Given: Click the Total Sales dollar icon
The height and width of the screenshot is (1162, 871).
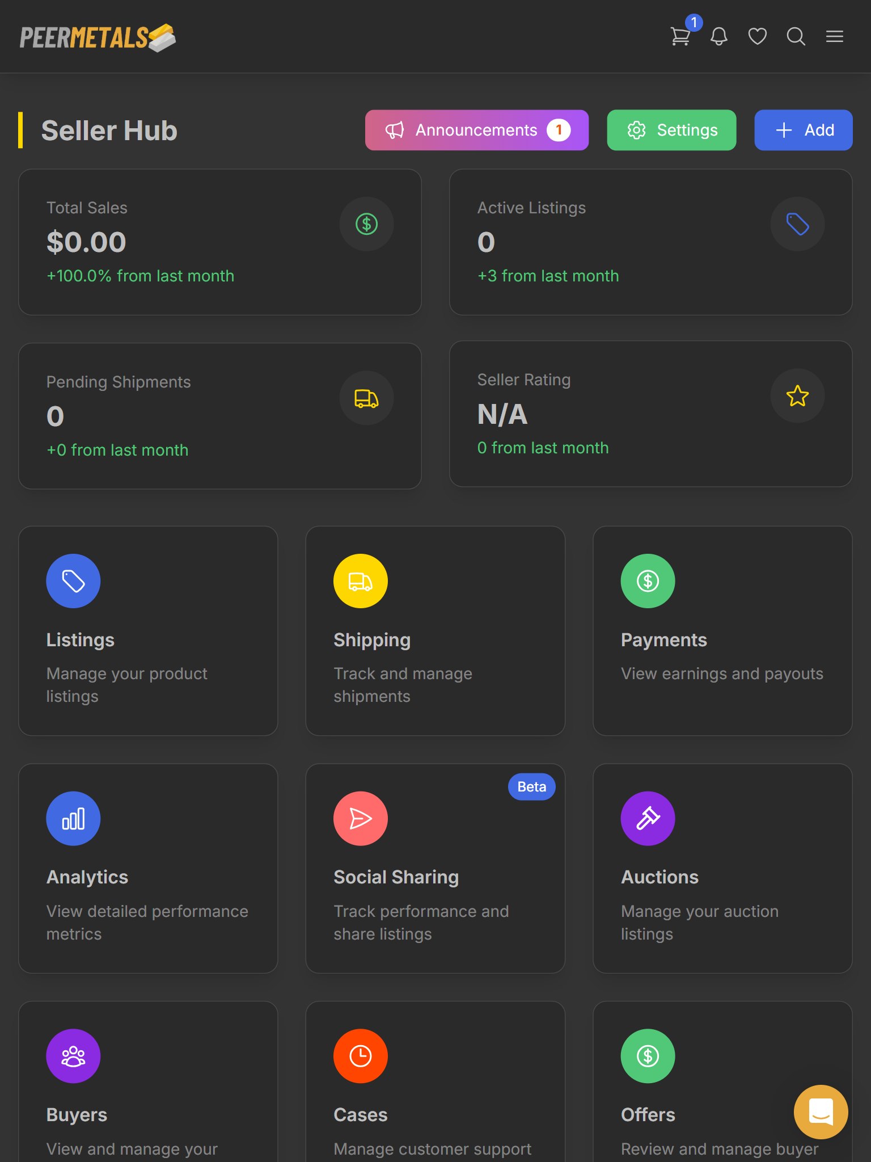Looking at the screenshot, I should (366, 224).
